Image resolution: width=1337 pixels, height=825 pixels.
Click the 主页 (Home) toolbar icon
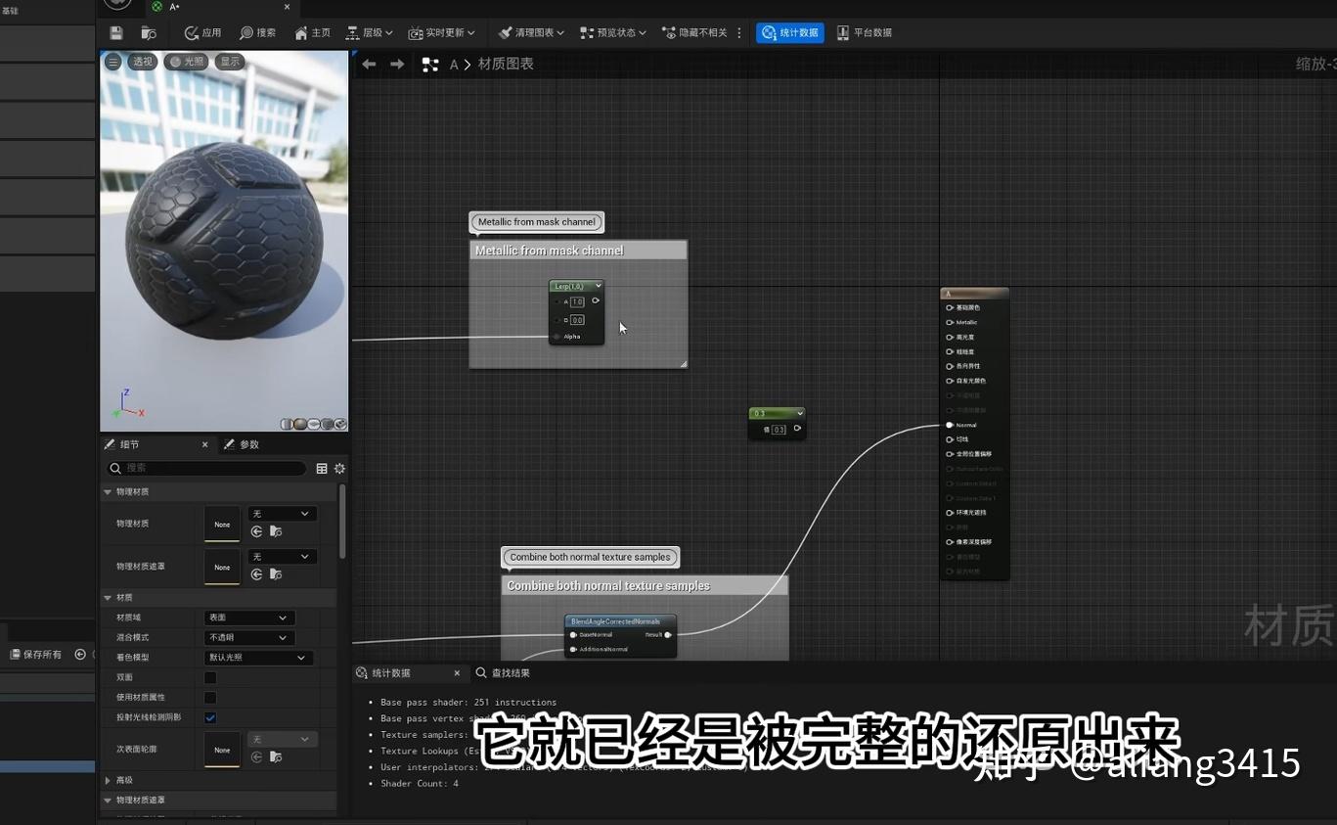[313, 32]
